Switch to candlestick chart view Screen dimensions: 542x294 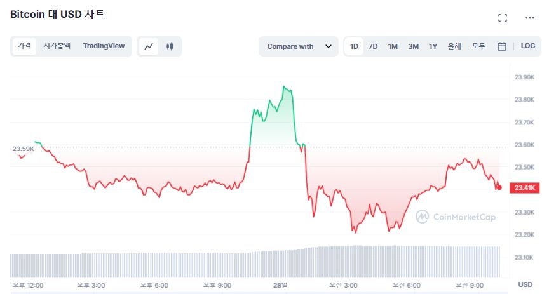click(x=170, y=46)
